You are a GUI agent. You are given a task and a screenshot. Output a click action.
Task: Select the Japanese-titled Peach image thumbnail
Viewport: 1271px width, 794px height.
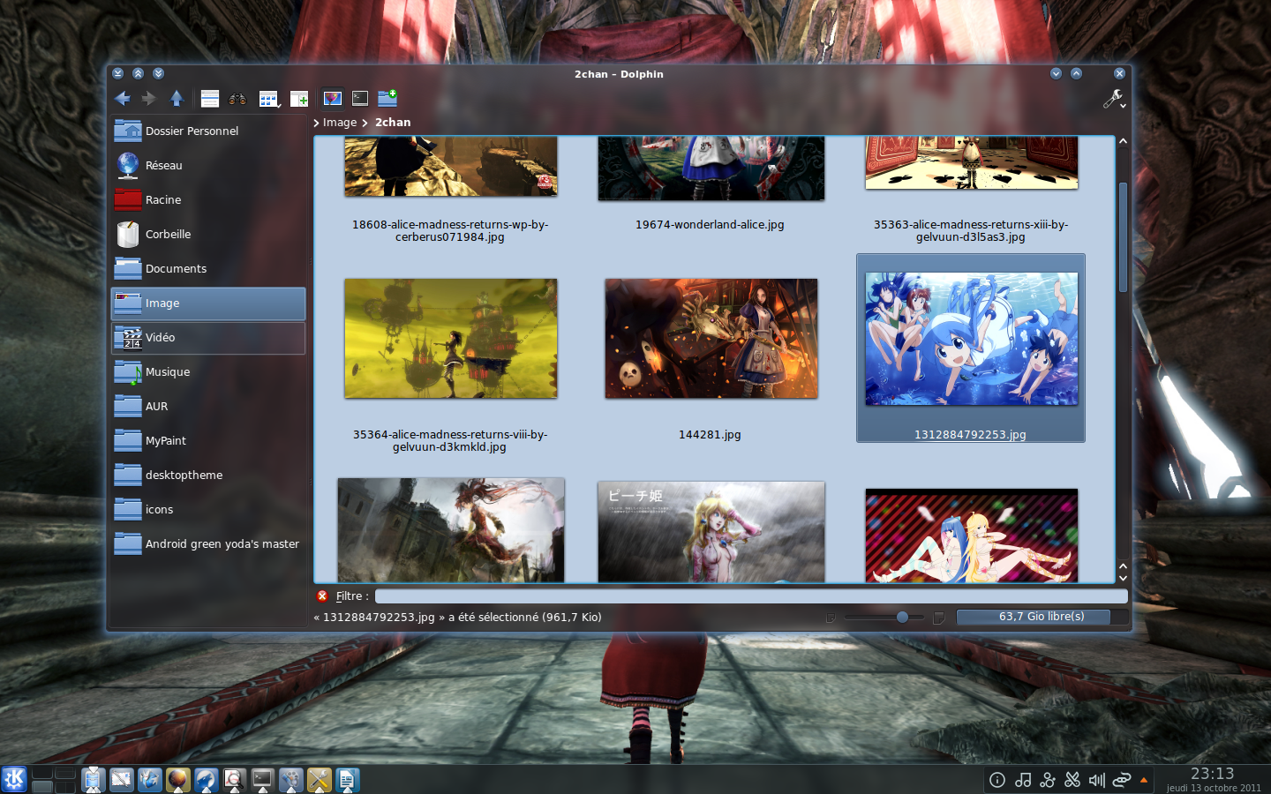(711, 531)
